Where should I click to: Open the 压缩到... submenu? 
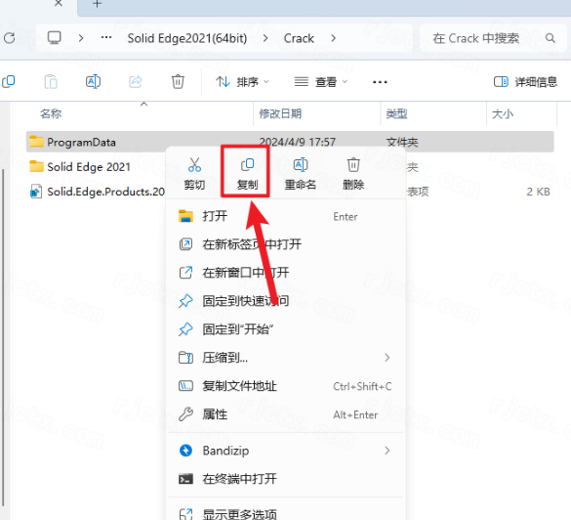pos(286,358)
